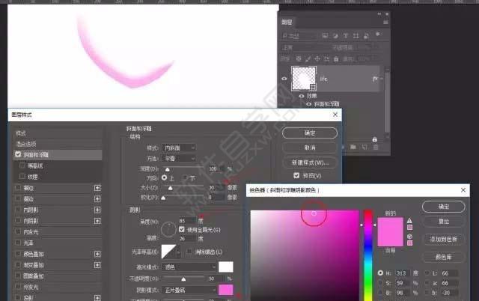Image resolution: width=479 pixels, height=301 pixels.
Task: Hide layer life with its eye icon
Action: pos(284,79)
